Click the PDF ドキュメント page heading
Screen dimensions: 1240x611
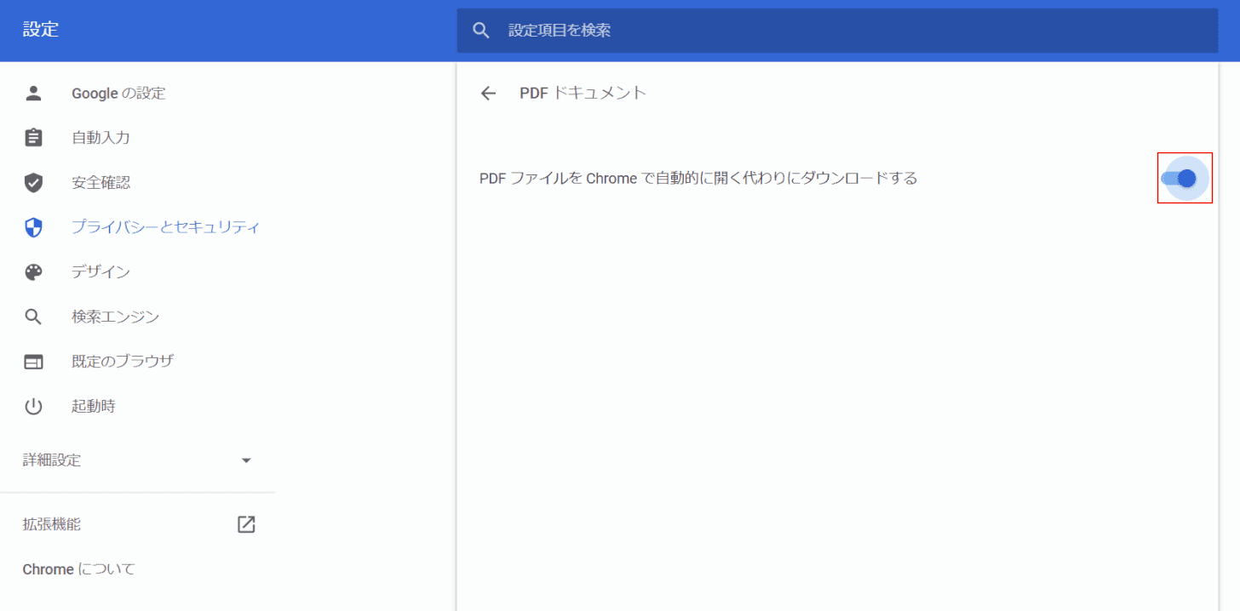pyautogui.click(x=583, y=93)
